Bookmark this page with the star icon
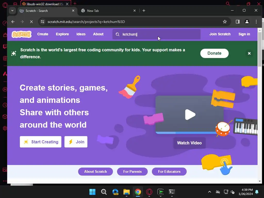Viewport: 264px width, 198px height. point(225,22)
